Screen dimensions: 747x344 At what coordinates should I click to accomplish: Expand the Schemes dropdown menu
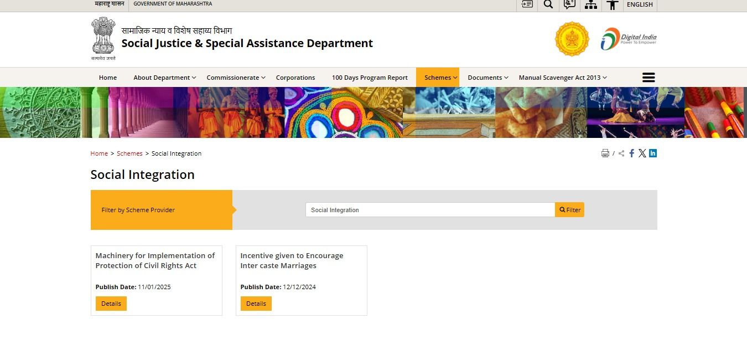438,78
